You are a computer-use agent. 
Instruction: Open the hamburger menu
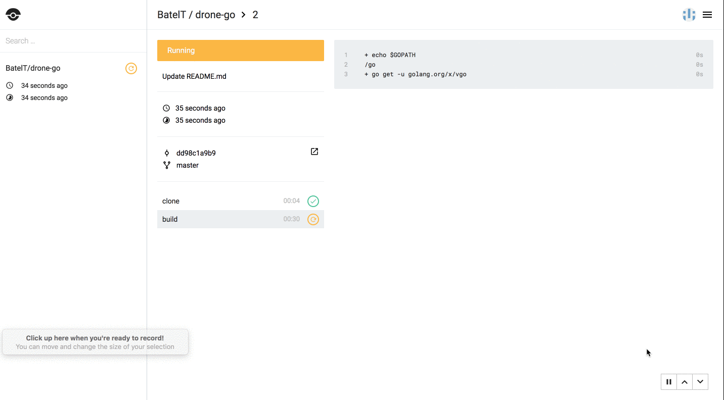tap(707, 15)
